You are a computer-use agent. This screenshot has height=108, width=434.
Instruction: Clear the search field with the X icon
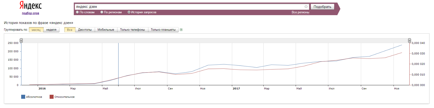coord(306,7)
